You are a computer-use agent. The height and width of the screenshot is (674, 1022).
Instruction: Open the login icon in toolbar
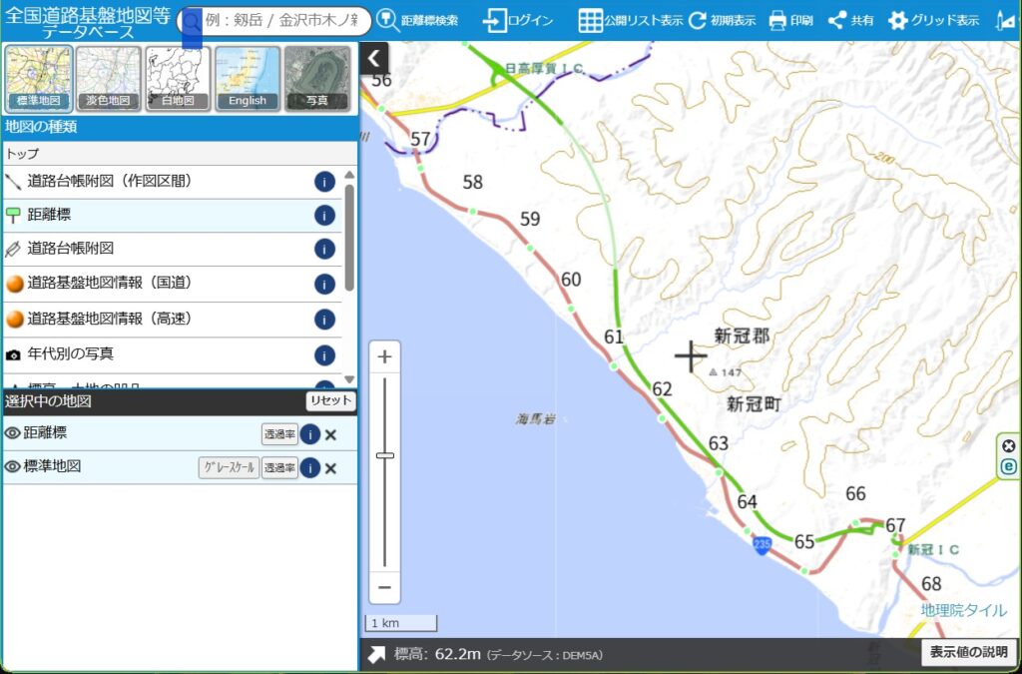point(495,21)
